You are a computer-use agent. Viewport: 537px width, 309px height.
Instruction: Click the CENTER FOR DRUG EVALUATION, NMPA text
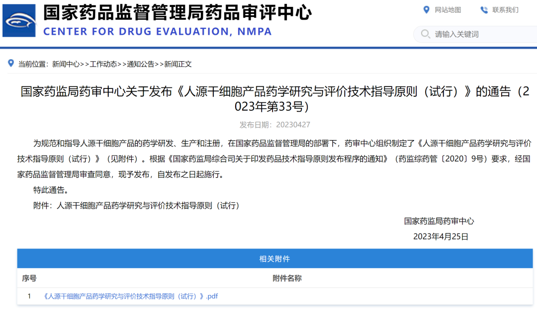pyautogui.click(x=158, y=32)
